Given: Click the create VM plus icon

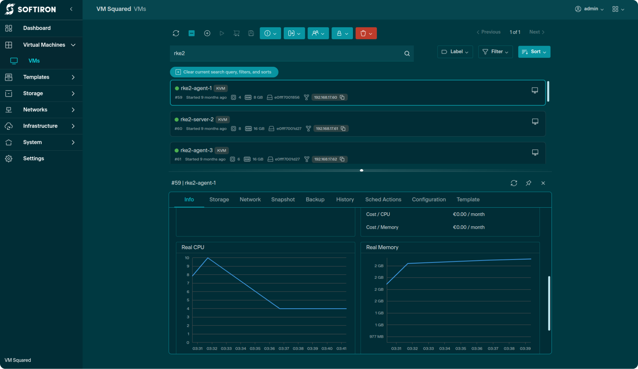Looking at the screenshot, I should 207,33.
